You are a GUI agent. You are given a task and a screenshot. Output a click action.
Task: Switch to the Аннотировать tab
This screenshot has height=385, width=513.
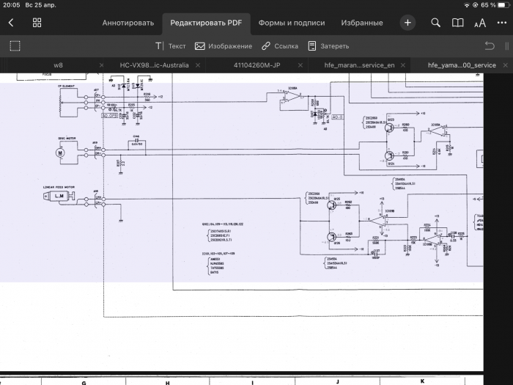pos(128,23)
